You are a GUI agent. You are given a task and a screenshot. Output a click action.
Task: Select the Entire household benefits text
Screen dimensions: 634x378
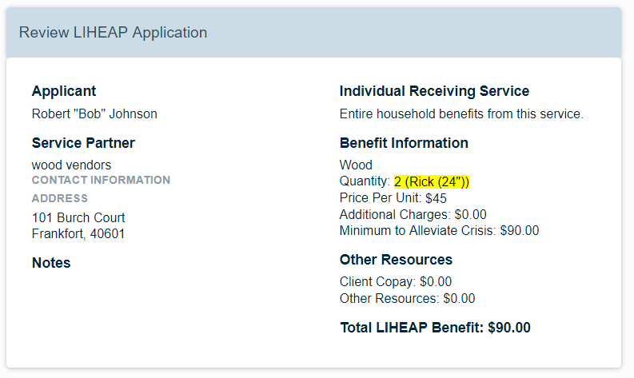[x=461, y=114]
